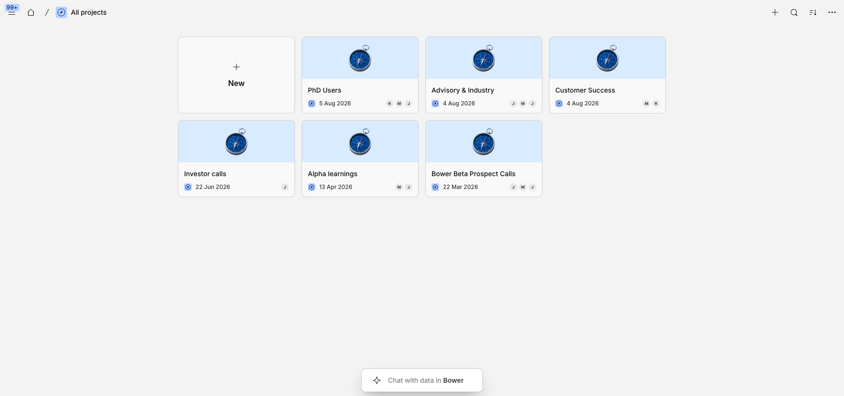Open the Alpha learnings project title
844x396 pixels.
[x=333, y=174]
